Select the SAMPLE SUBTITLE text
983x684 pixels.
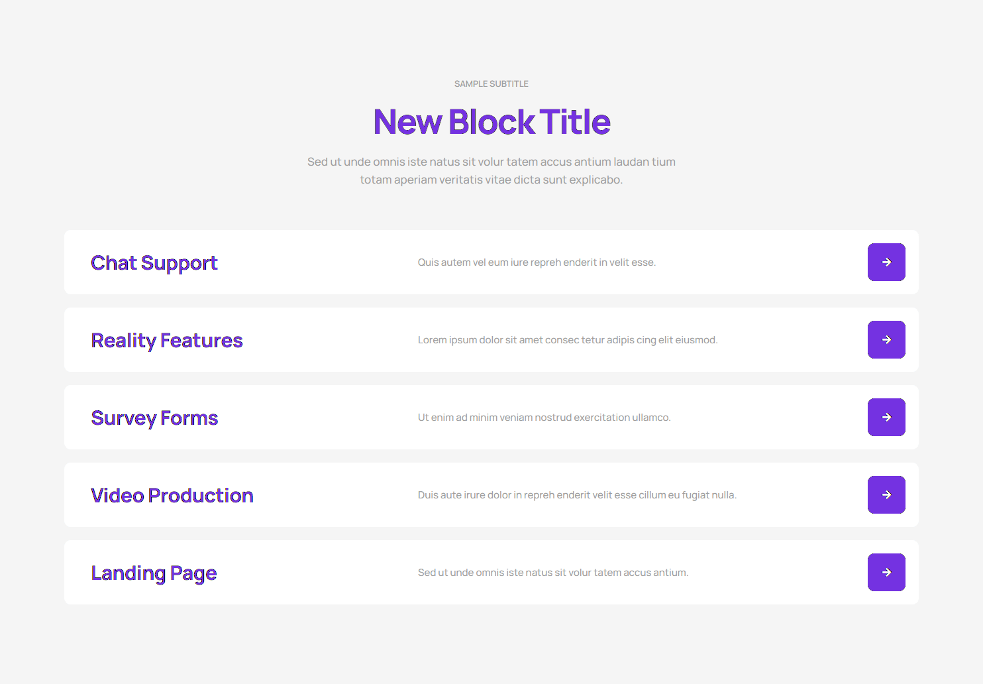tap(491, 84)
